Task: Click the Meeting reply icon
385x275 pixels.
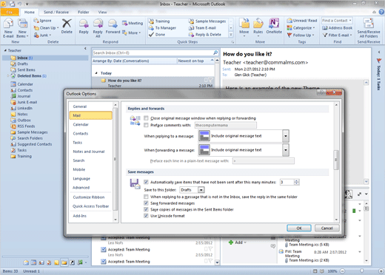Action: pos(124,23)
